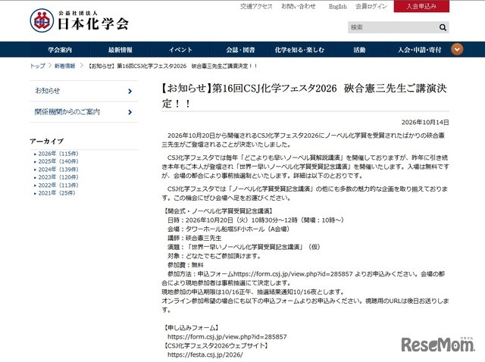Open the 入会・申請・寄付 navigation menu
This screenshot has width=485, height=362.
(x=419, y=50)
